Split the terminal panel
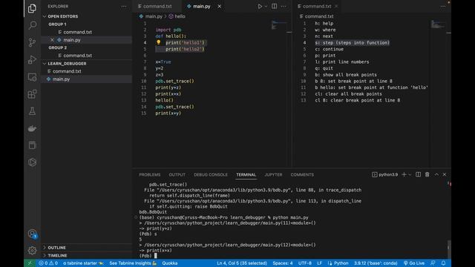The image size is (475, 267). (x=418, y=174)
